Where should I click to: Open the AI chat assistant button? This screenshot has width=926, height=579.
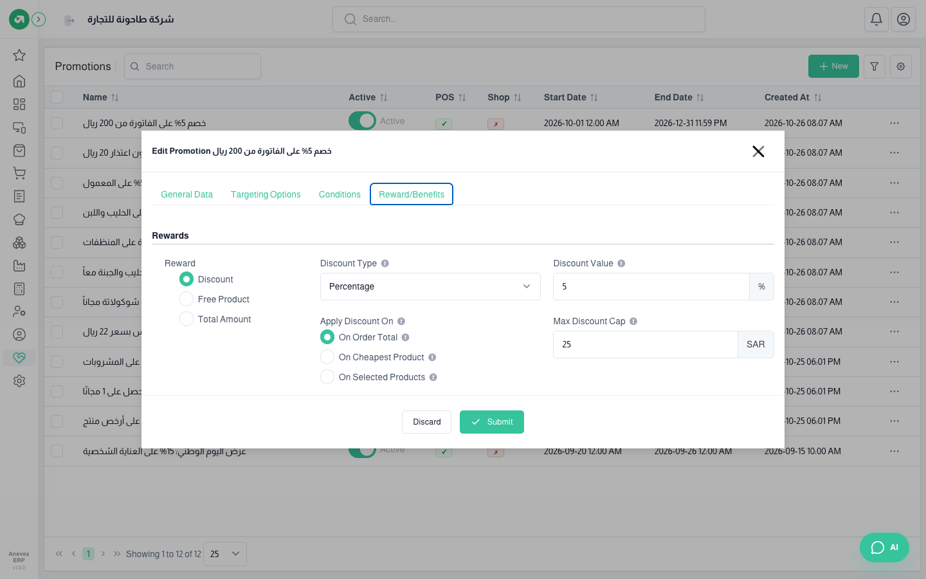[884, 547]
